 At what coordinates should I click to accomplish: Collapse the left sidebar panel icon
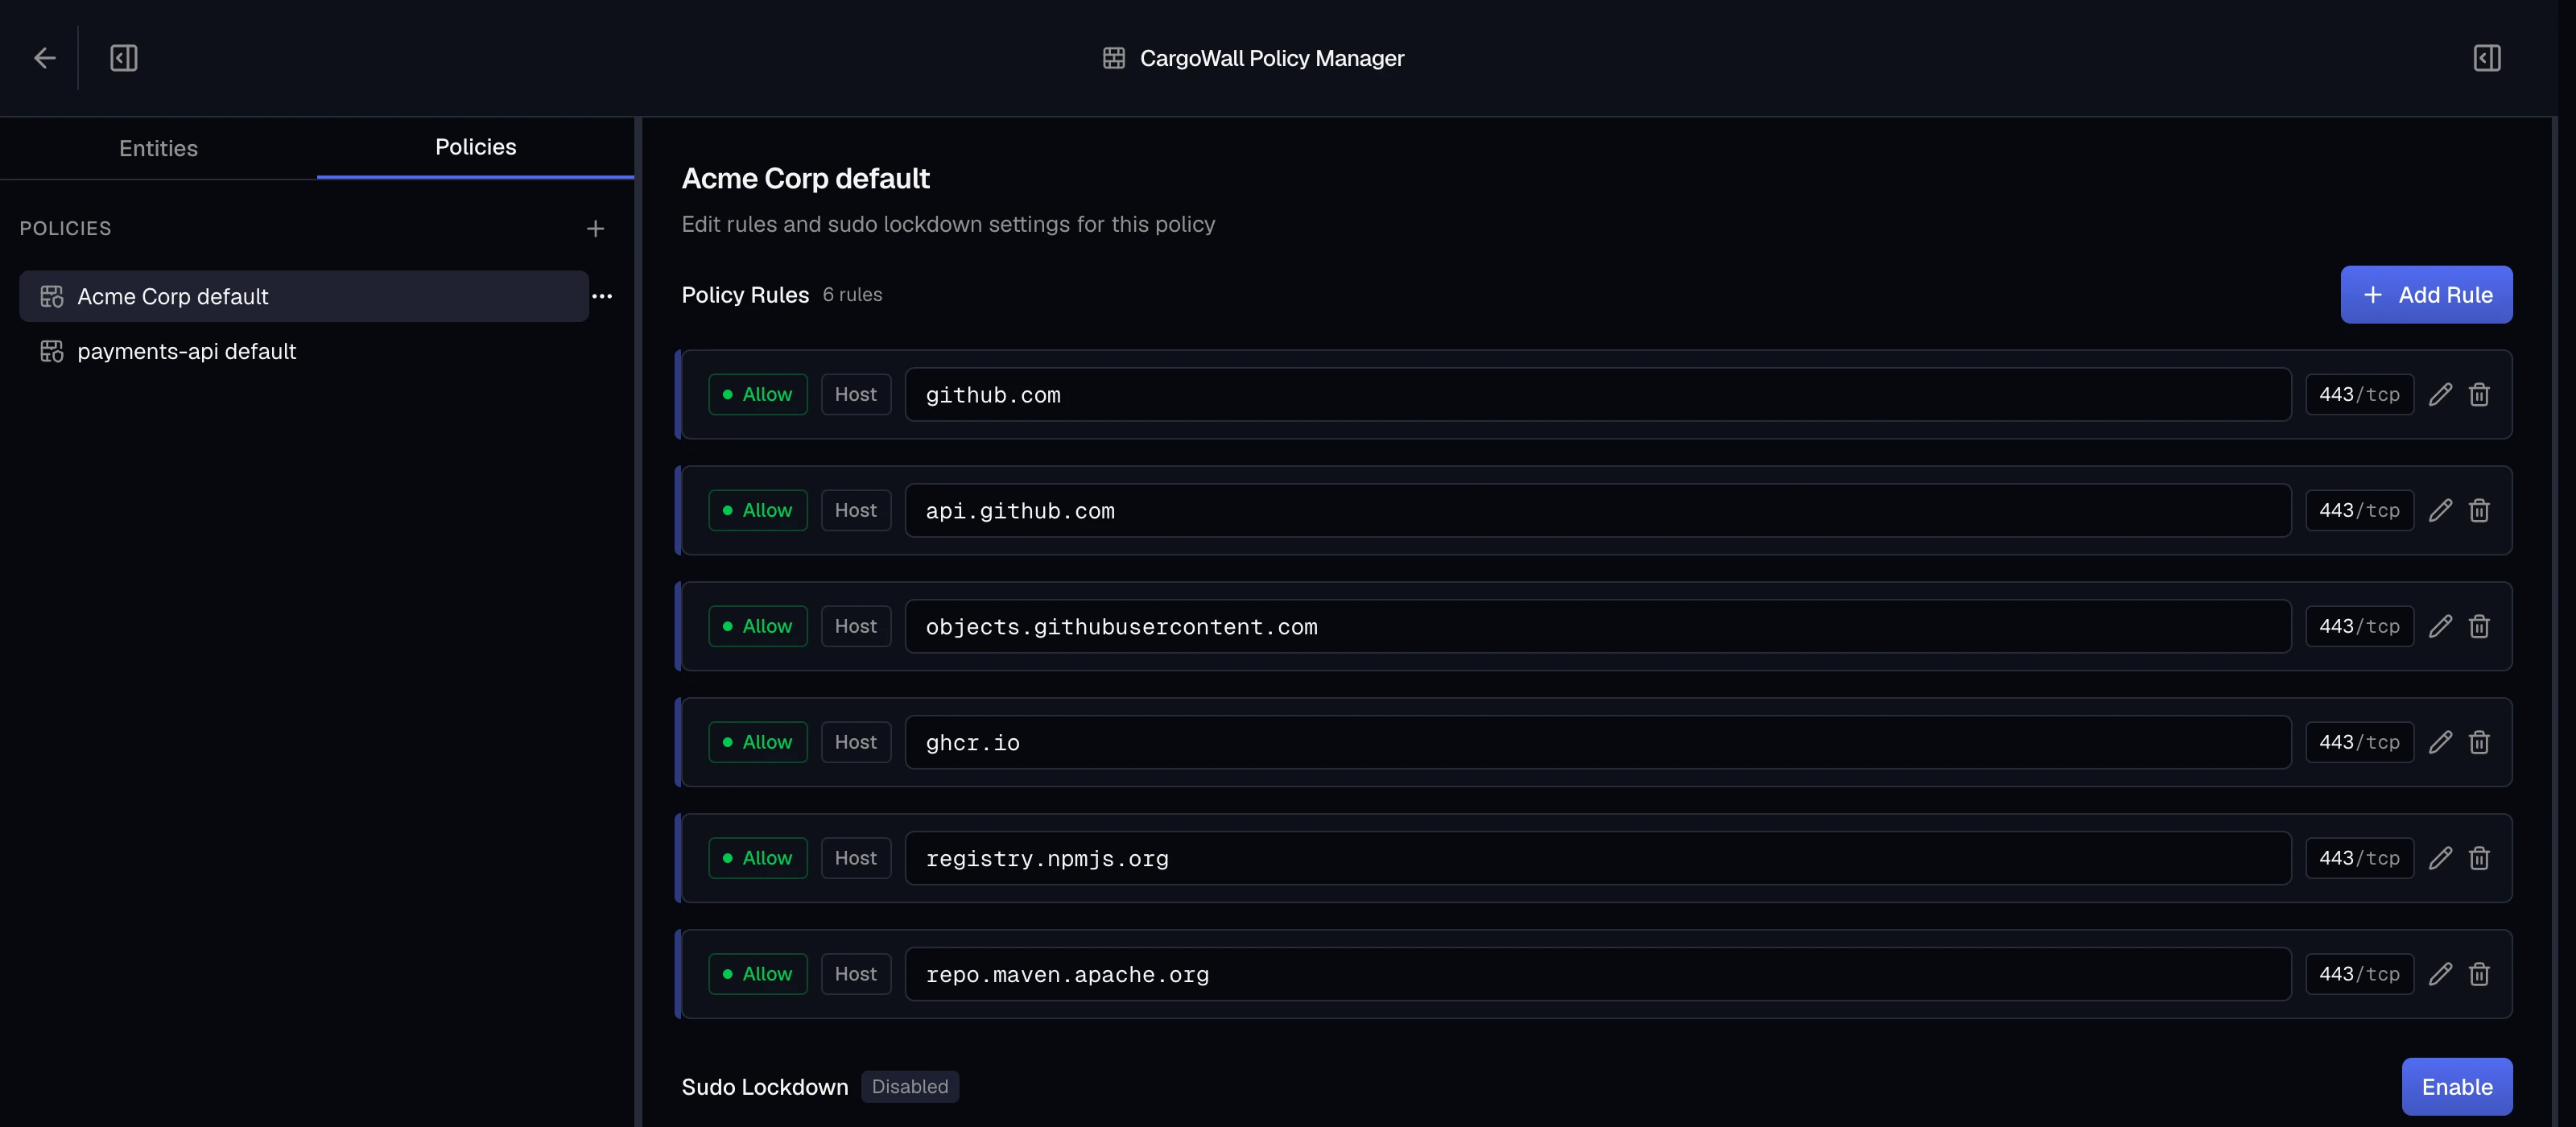coord(124,58)
